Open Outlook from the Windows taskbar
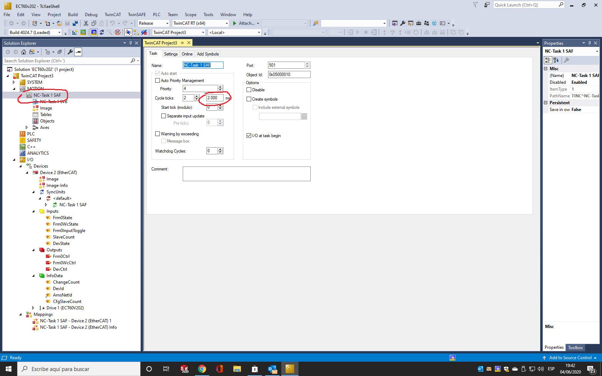This screenshot has height=376, width=602. tap(272, 369)
